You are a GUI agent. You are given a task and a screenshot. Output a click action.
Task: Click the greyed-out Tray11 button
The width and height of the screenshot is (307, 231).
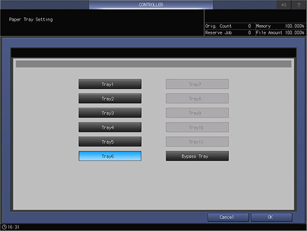click(x=197, y=142)
